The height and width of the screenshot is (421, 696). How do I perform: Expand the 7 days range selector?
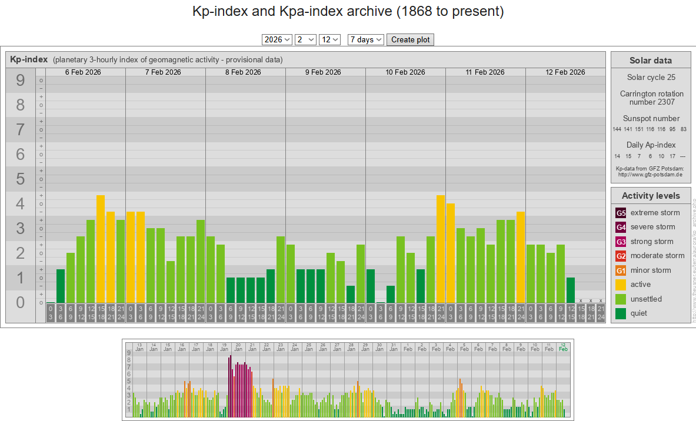[x=366, y=39]
